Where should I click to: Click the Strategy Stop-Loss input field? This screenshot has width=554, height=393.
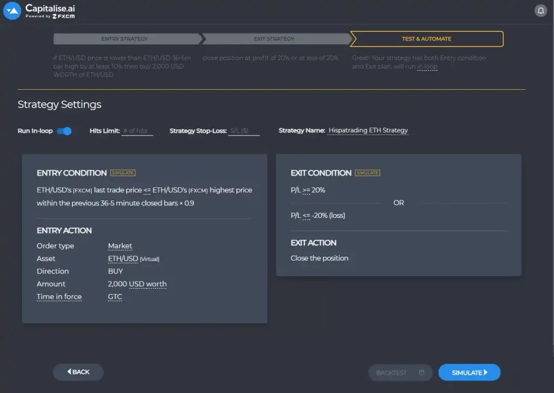[244, 131]
